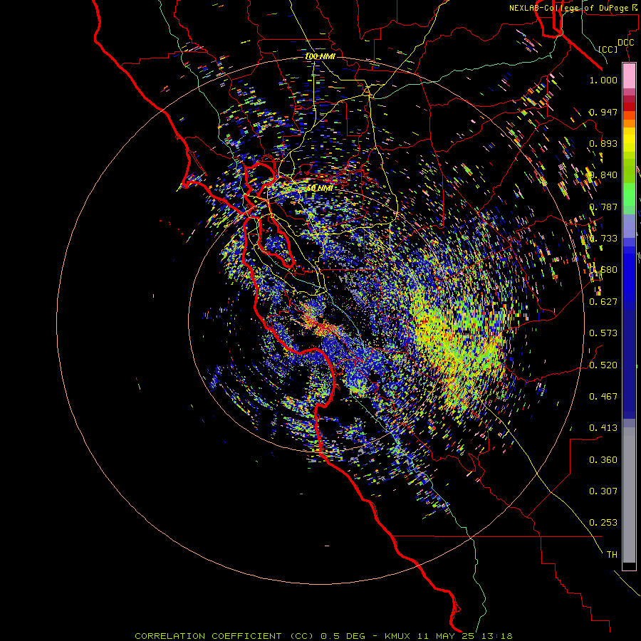This screenshot has height=641, width=641.
Task: Click the TH label at the scale bottom
Action: 612,555
